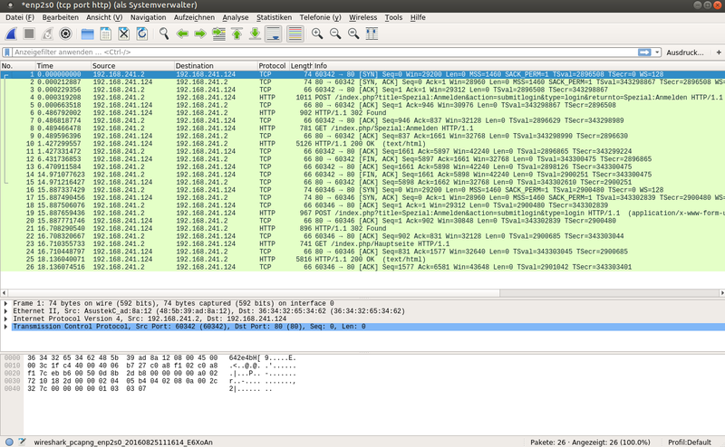This screenshot has height=447, width=725.
Task: Go to previous packet with green left arrow
Action: pos(182,33)
